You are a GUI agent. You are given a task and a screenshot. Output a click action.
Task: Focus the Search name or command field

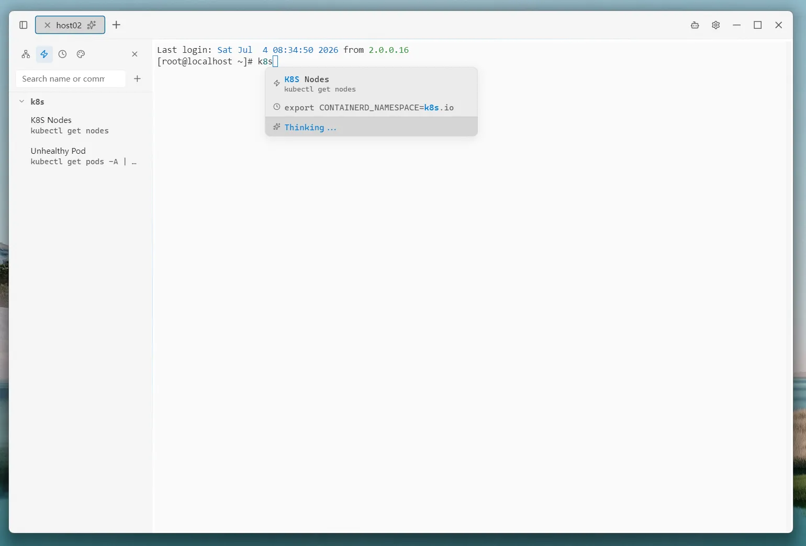click(x=71, y=78)
